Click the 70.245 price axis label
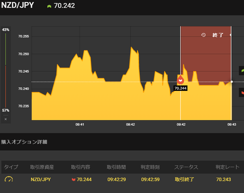244x193 pixels. 23,72
